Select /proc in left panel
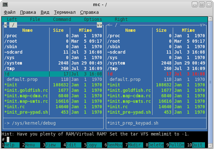The width and height of the screenshot is (214, 149). [x=53, y=36]
